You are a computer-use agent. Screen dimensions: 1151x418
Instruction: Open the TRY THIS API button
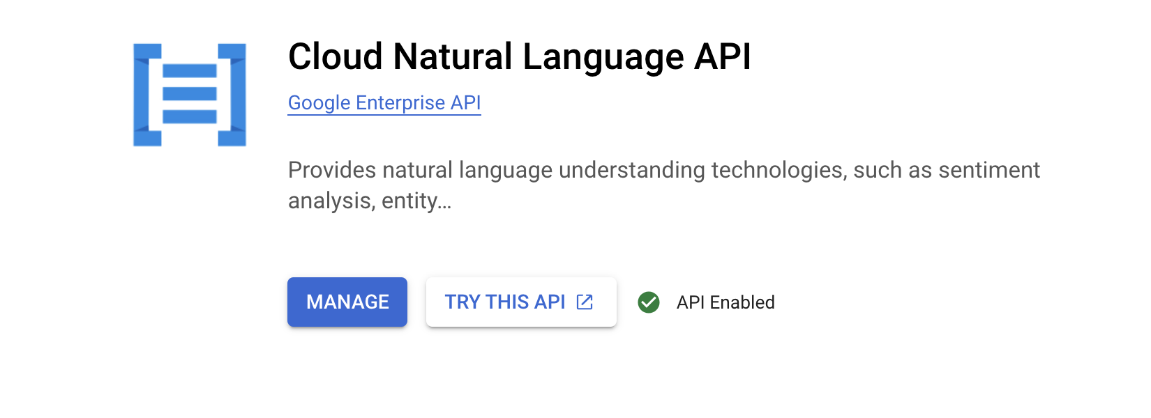coord(521,302)
